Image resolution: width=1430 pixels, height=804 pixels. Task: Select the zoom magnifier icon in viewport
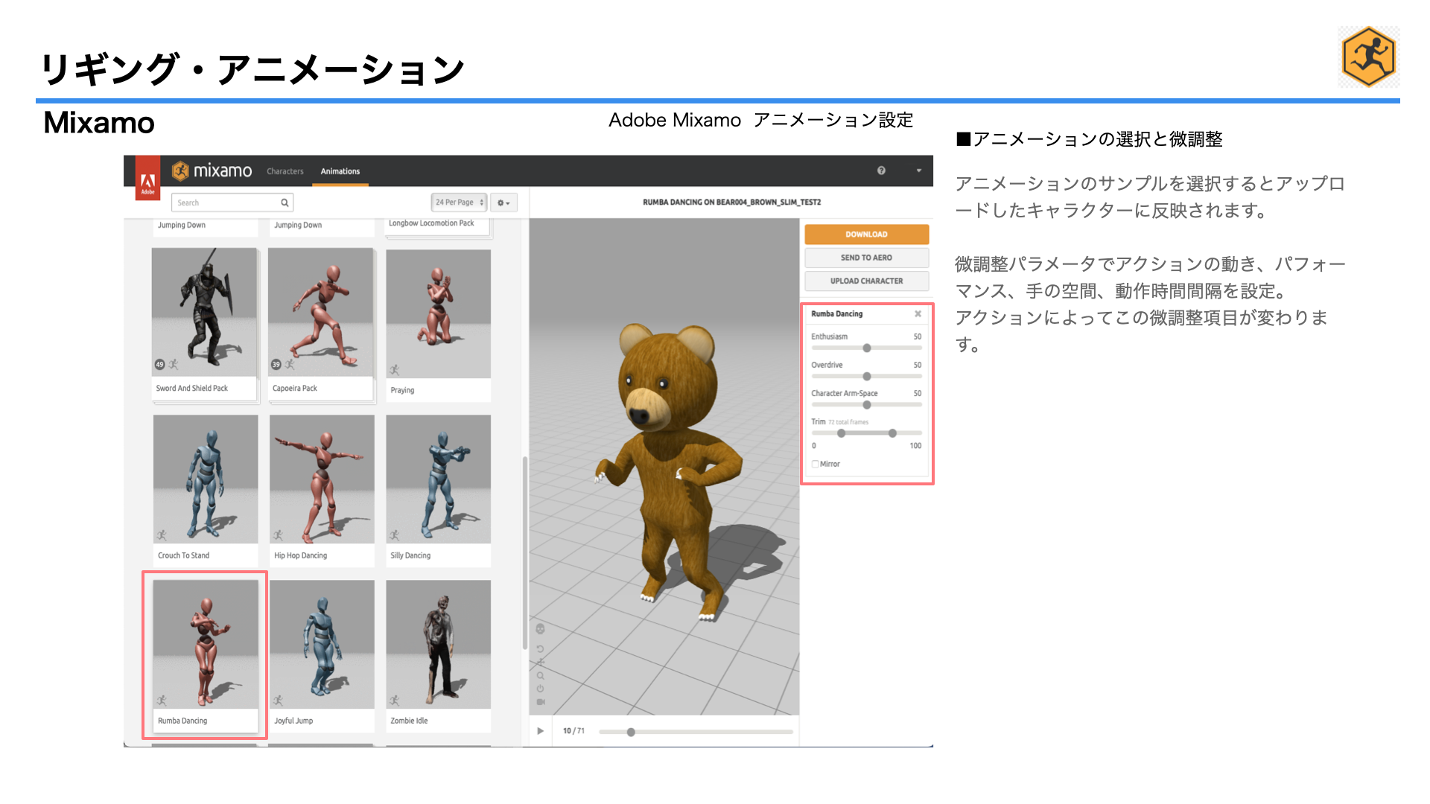pyautogui.click(x=540, y=676)
